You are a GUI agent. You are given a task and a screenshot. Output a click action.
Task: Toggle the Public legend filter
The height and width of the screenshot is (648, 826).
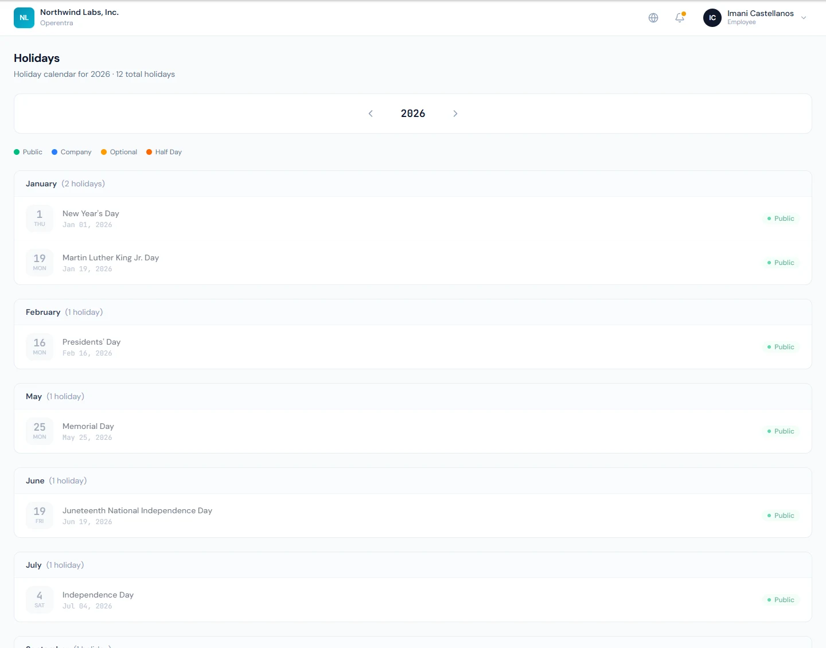(28, 152)
